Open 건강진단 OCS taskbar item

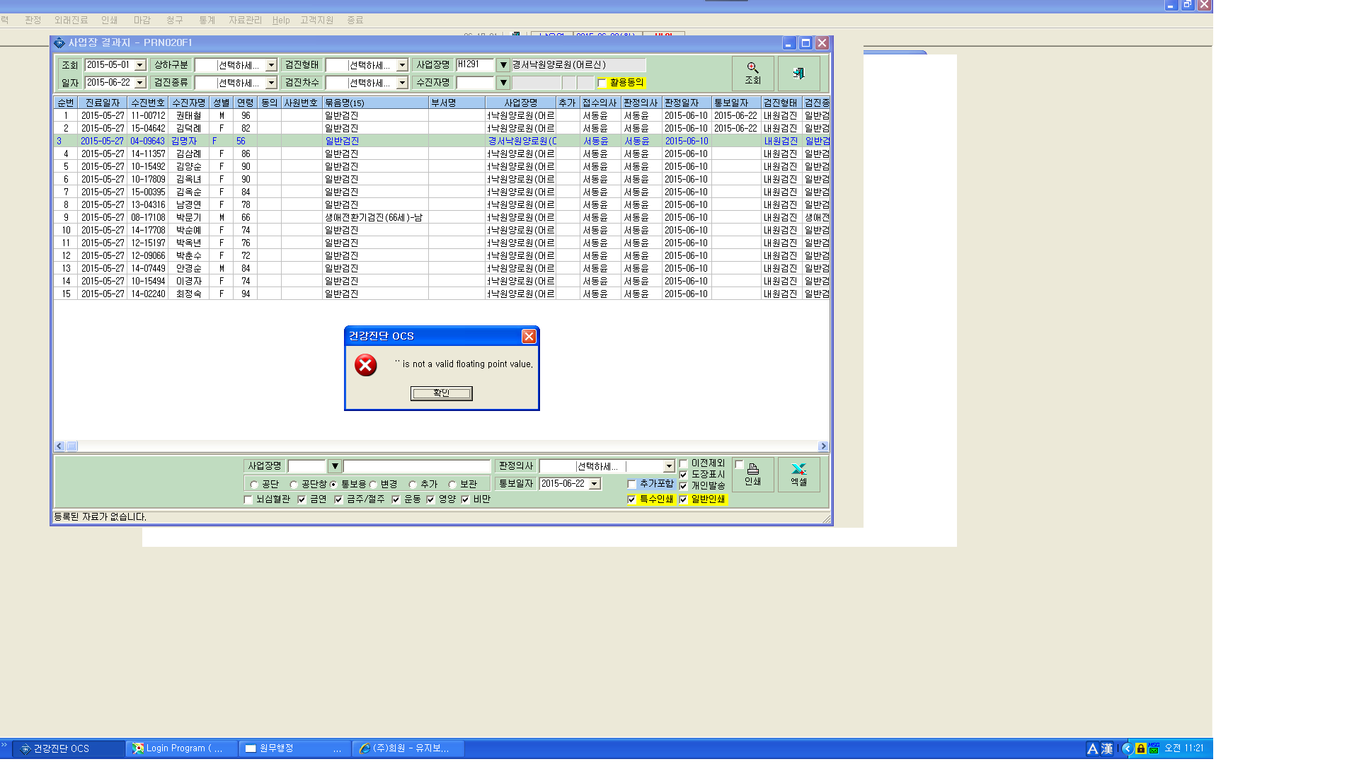coord(68,748)
